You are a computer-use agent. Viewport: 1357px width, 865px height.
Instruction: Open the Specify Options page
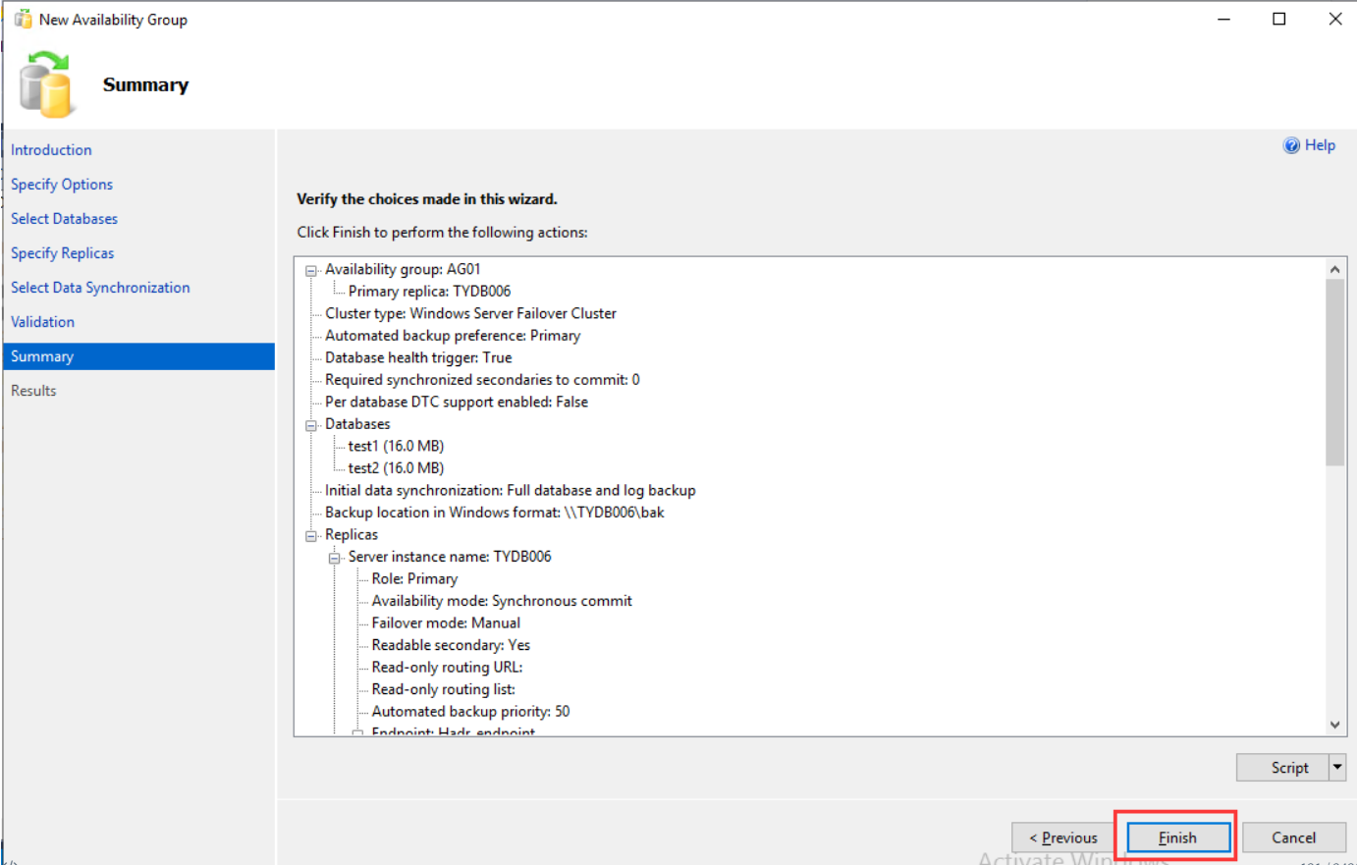coord(62,184)
